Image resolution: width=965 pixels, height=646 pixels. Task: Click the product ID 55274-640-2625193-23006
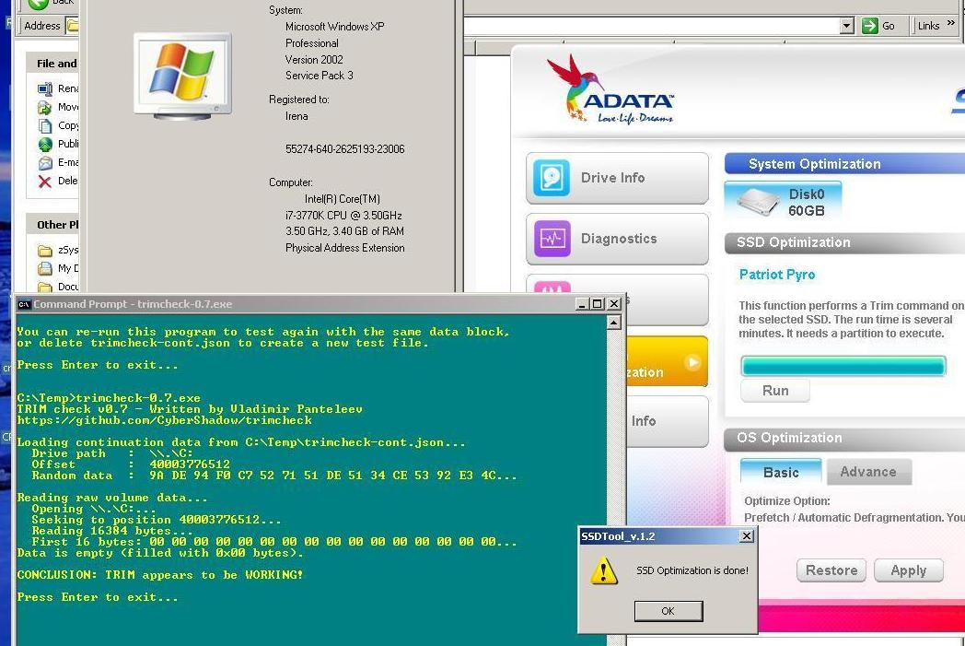[344, 149]
